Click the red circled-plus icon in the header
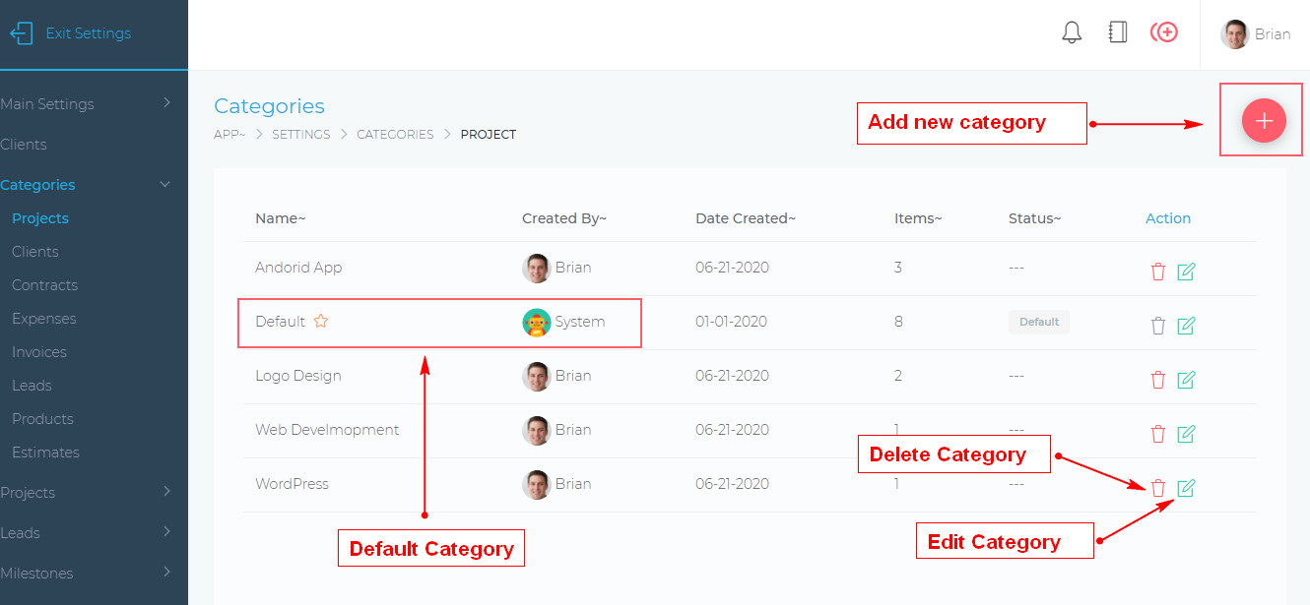Viewport: 1310px width, 605px height. pyautogui.click(x=1164, y=31)
